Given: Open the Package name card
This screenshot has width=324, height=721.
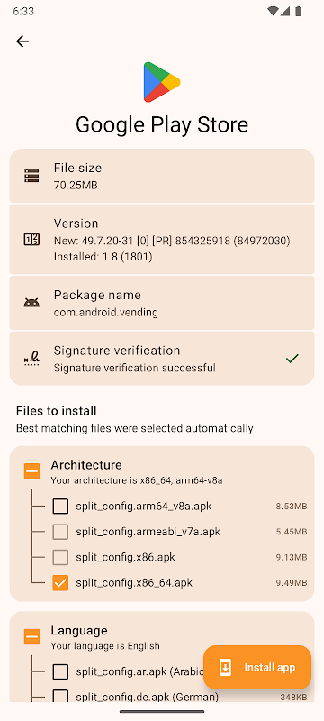Looking at the screenshot, I should 162,303.
